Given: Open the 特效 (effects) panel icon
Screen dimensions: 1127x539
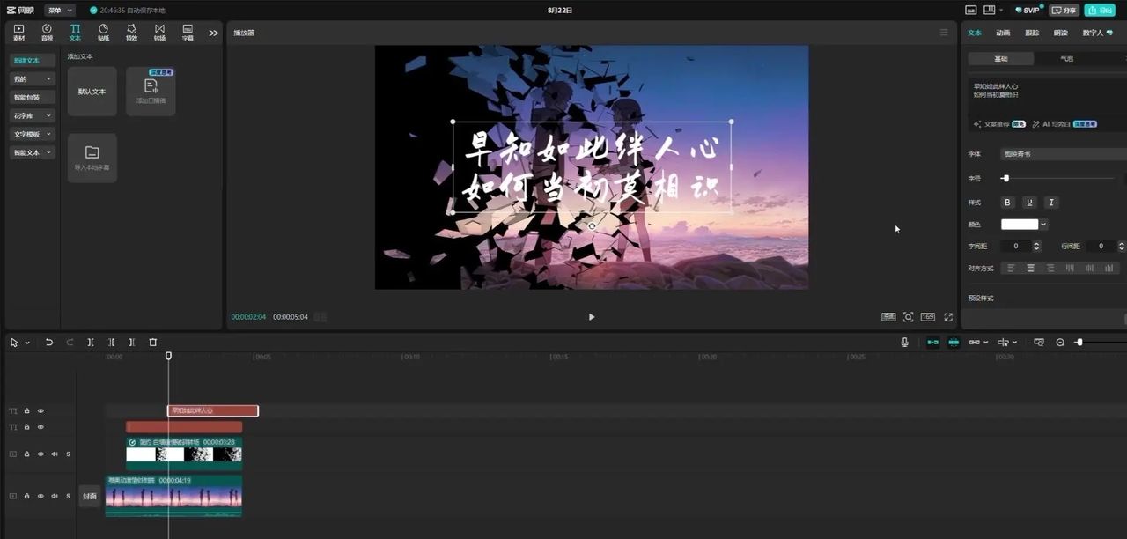Looking at the screenshot, I should click(x=131, y=32).
